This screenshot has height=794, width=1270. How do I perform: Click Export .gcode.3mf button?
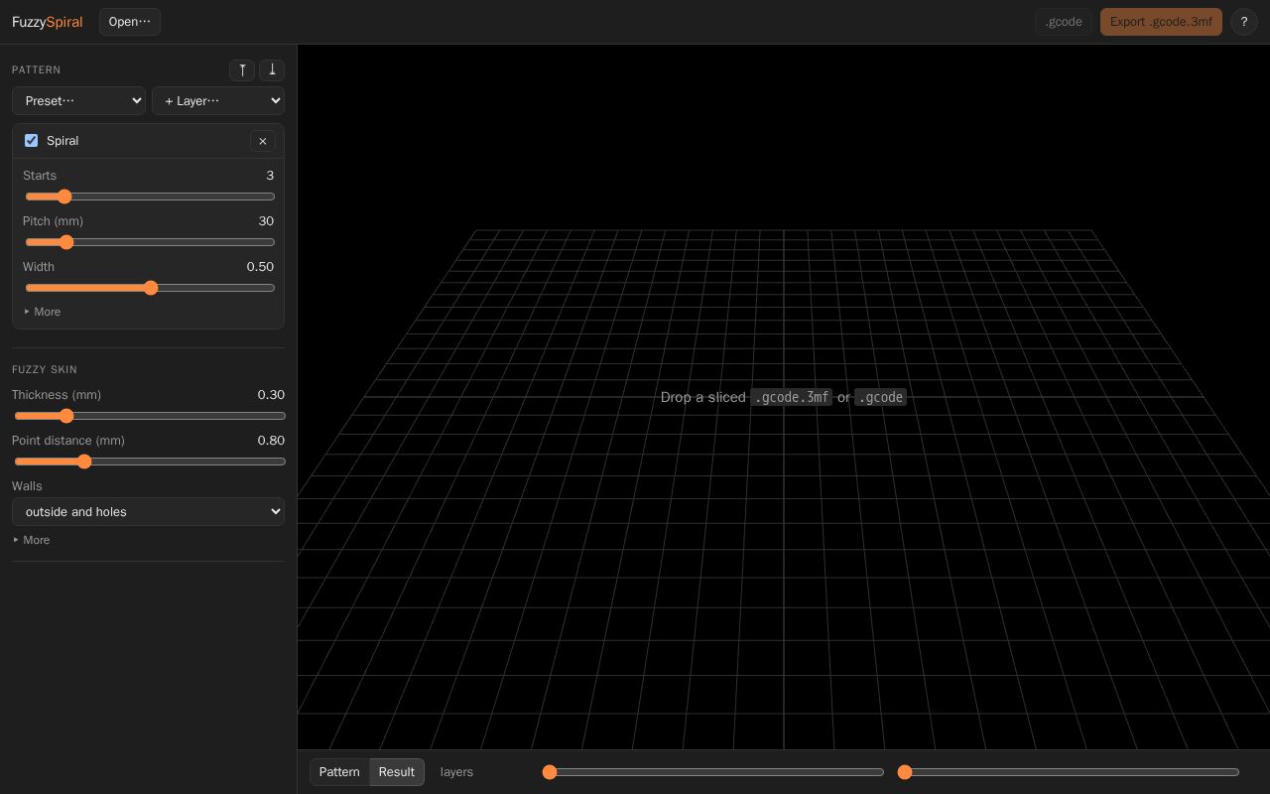[x=1161, y=22]
